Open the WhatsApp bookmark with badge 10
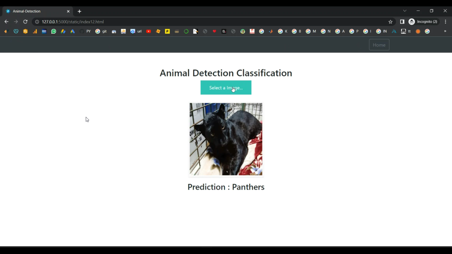The image size is (452, 254). pos(54,31)
